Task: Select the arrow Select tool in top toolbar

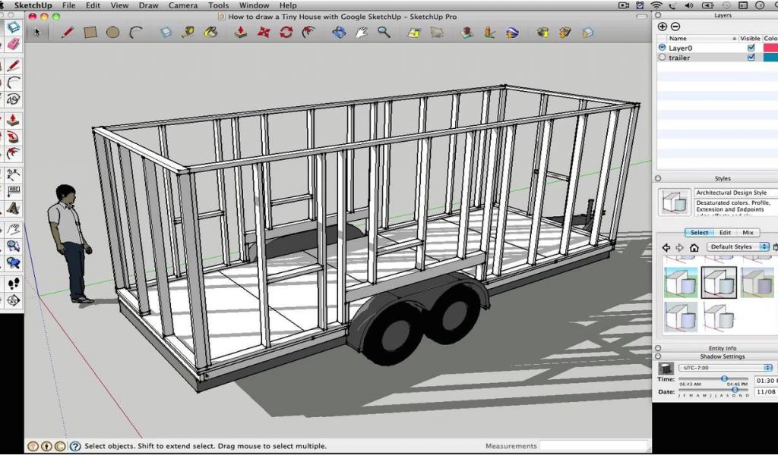Action: click(x=36, y=32)
